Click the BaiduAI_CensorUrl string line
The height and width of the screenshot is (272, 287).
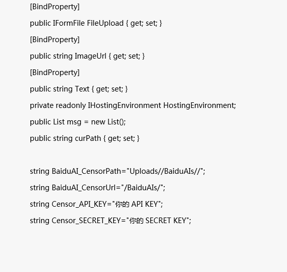click(x=98, y=188)
